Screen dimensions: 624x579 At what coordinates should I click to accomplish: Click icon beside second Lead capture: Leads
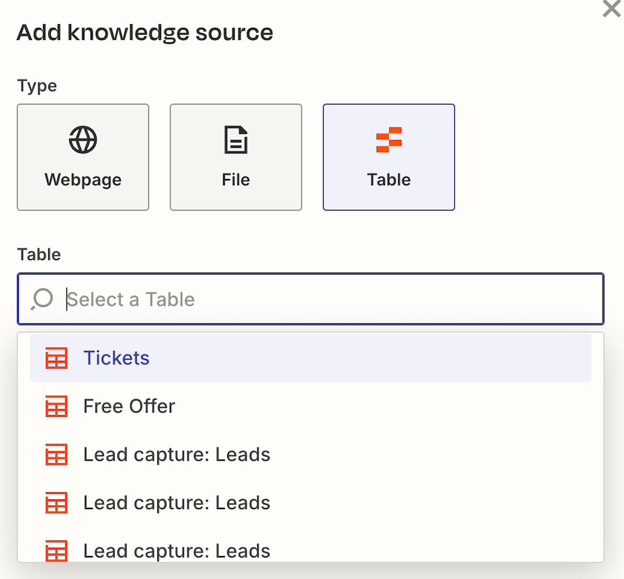[x=56, y=503]
